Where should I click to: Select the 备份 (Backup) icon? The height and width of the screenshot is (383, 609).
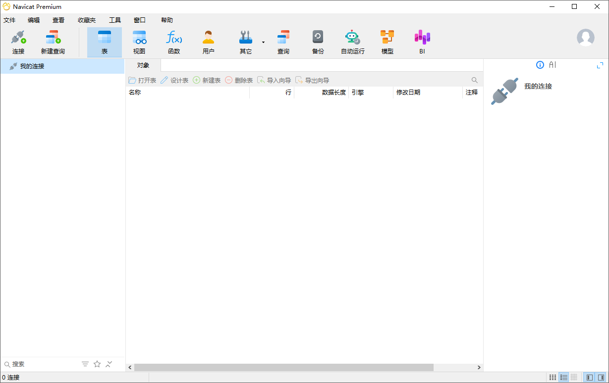pyautogui.click(x=318, y=42)
